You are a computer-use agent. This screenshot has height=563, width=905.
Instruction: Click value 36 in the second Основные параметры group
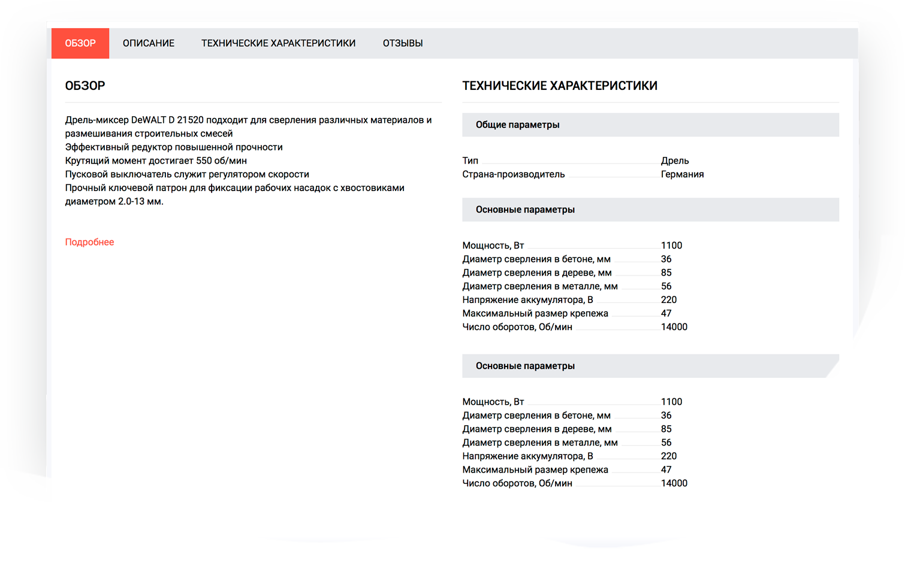666,415
